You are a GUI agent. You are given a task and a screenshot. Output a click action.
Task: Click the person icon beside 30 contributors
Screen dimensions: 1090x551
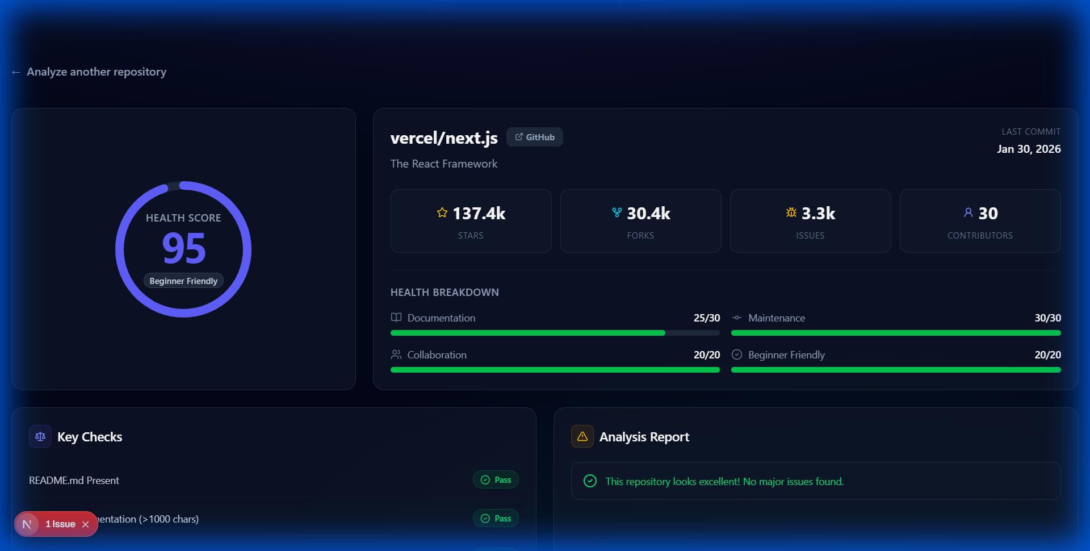click(969, 212)
